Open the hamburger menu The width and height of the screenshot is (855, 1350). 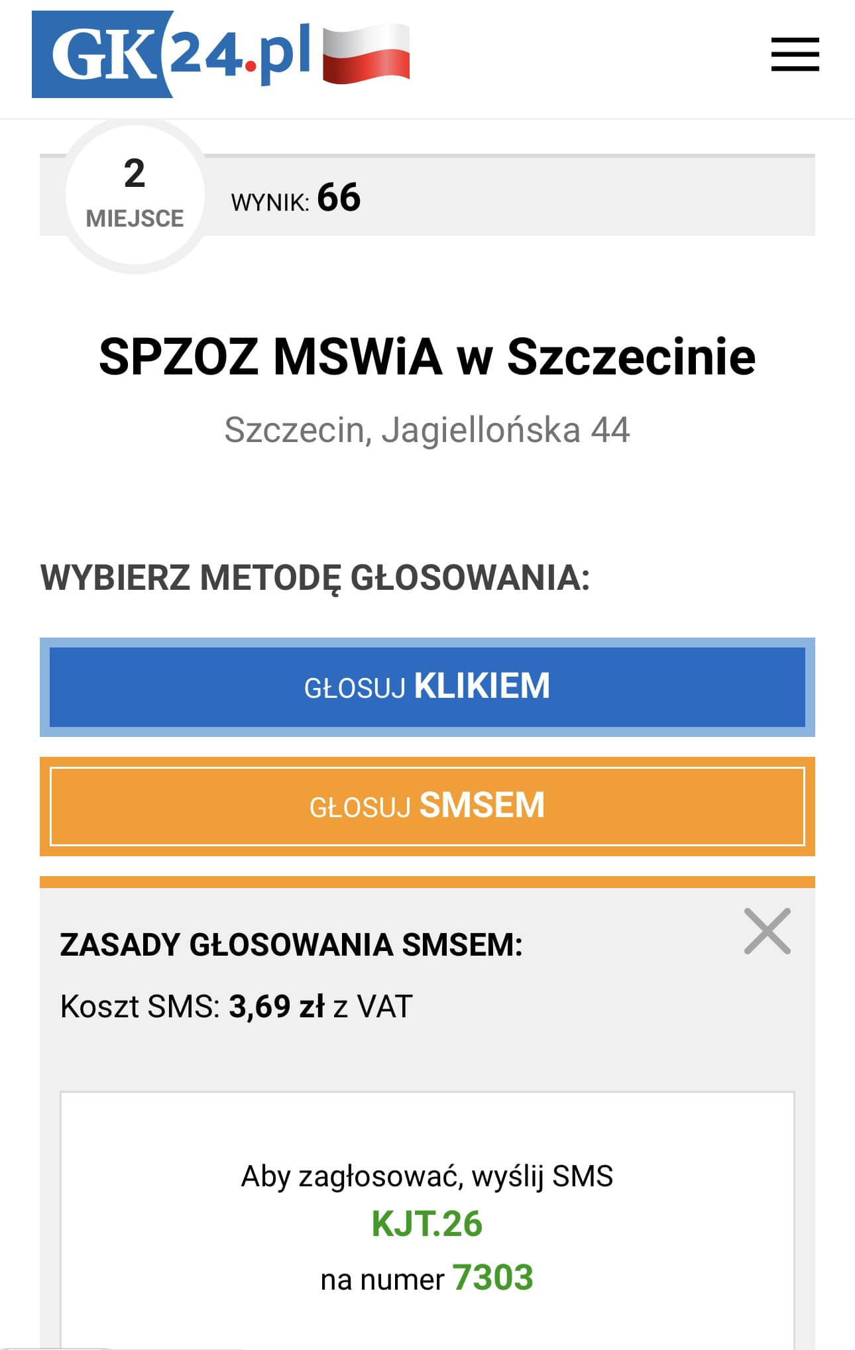click(795, 54)
